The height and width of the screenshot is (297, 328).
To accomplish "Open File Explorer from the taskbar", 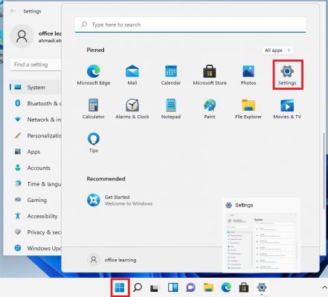I will [x=208, y=287].
